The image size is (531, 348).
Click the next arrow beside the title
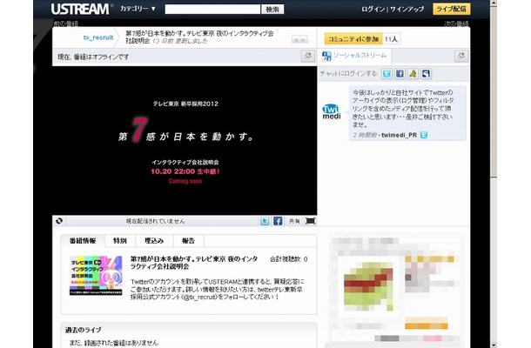click(x=304, y=40)
